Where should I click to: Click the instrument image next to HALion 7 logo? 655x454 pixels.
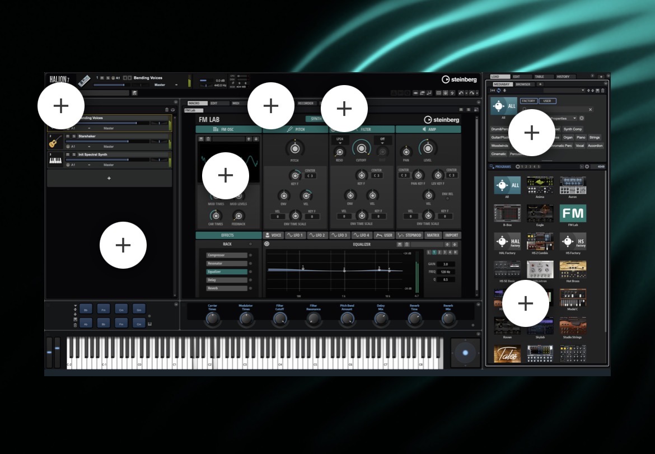click(84, 80)
